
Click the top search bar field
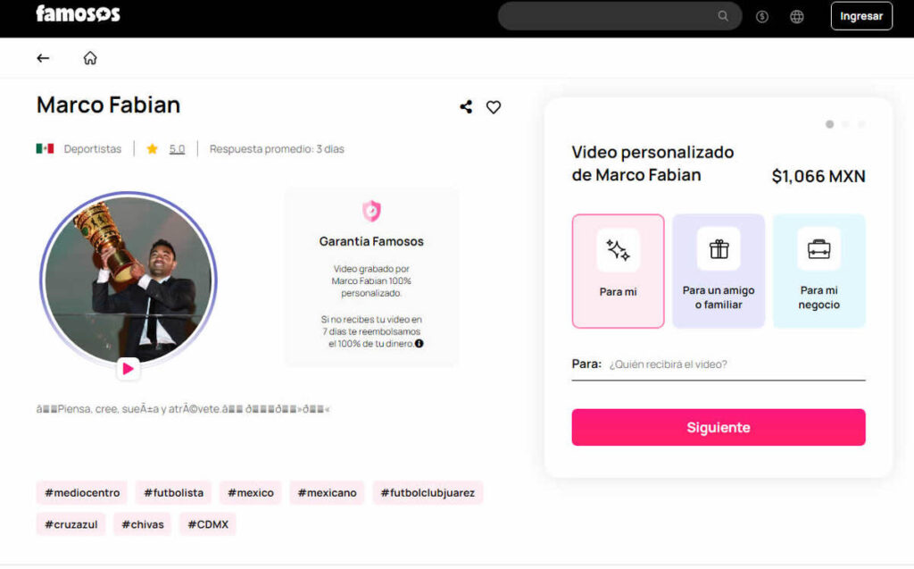[x=609, y=16]
